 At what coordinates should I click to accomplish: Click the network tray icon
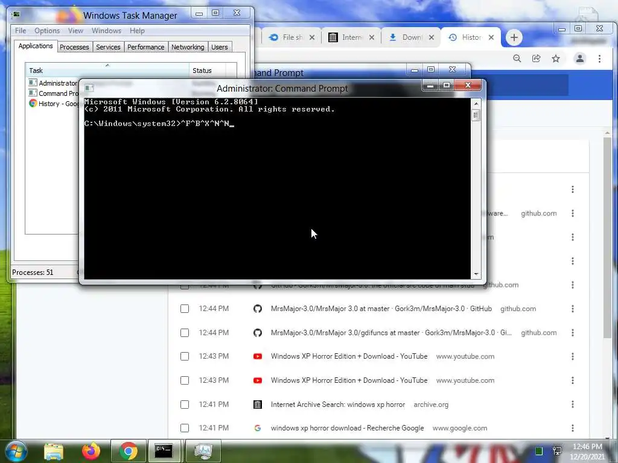tap(557, 451)
